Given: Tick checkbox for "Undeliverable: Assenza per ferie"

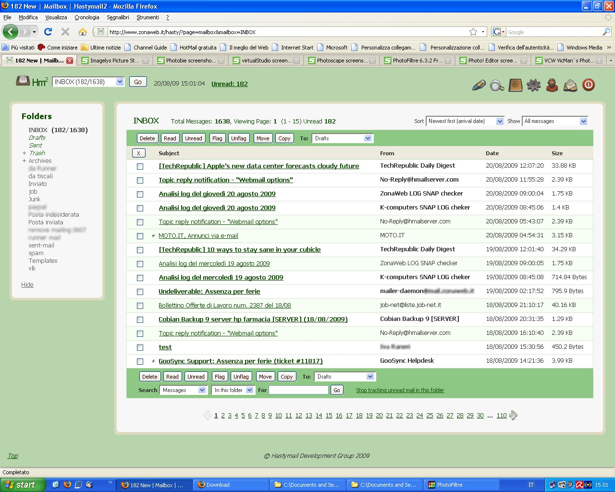Looking at the screenshot, I should [140, 292].
